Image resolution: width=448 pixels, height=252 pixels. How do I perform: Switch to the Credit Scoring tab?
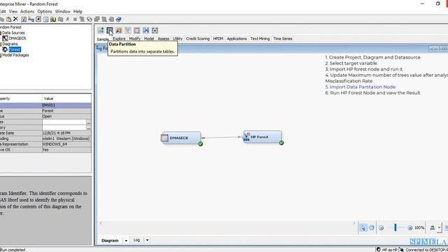tap(197, 38)
